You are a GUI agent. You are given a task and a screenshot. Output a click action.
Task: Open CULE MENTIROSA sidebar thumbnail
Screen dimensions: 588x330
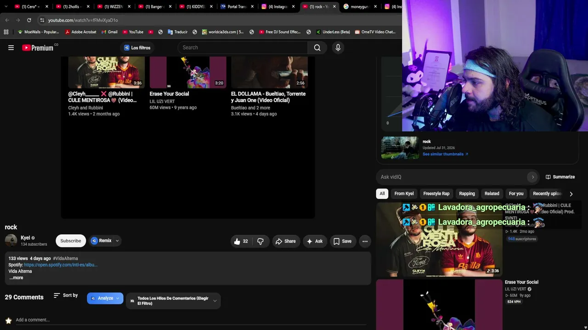click(439, 240)
